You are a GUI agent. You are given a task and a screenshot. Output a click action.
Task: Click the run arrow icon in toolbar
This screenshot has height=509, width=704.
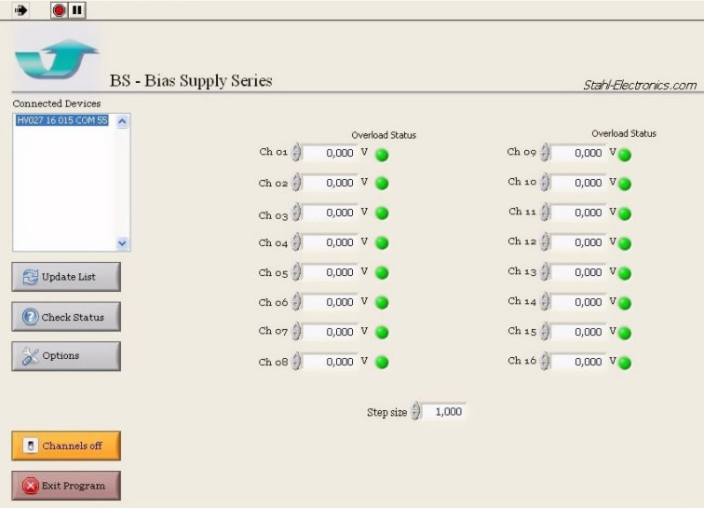[x=21, y=10]
